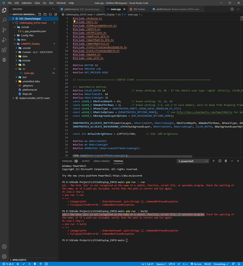
Task: Open the Terminal menu
Action: tap(61, 3)
